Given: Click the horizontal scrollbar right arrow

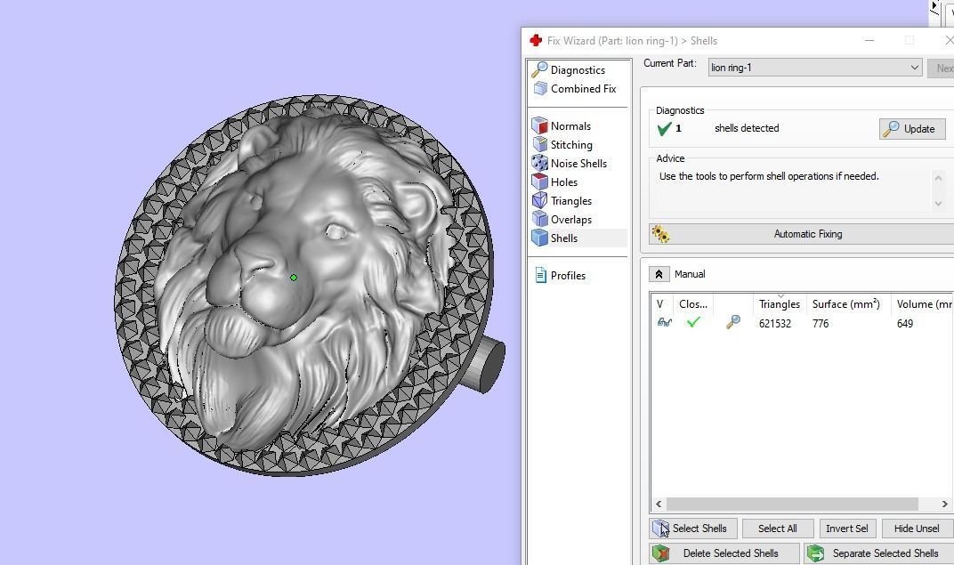Looking at the screenshot, I should coord(944,504).
